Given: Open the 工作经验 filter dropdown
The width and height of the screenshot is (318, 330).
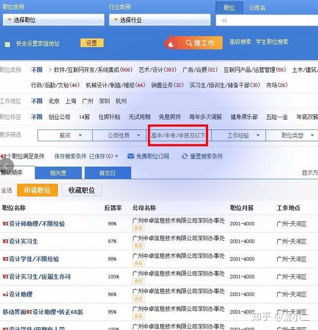Looking at the screenshot, I should click(x=238, y=135).
